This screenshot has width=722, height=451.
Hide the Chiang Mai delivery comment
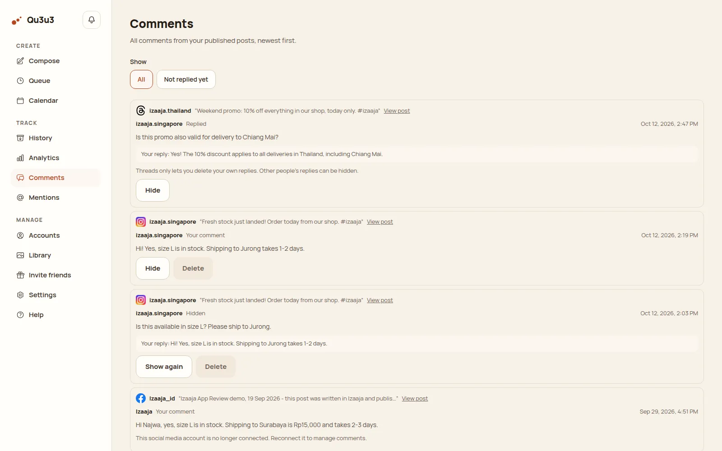coord(153,190)
